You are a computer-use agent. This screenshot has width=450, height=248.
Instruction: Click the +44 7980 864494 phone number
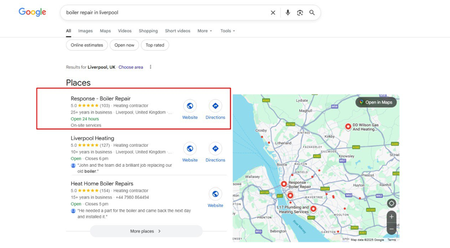pos(132,197)
